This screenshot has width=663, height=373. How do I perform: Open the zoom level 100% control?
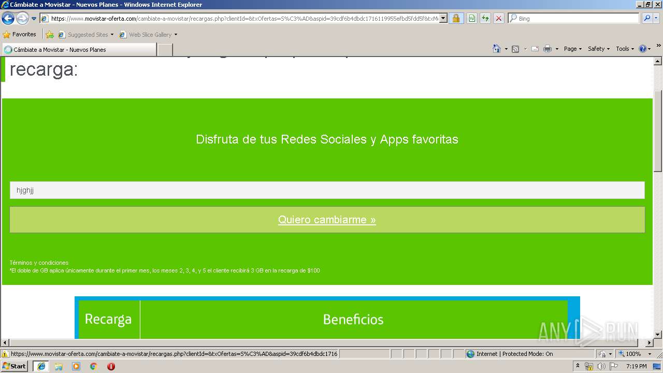[635, 354]
